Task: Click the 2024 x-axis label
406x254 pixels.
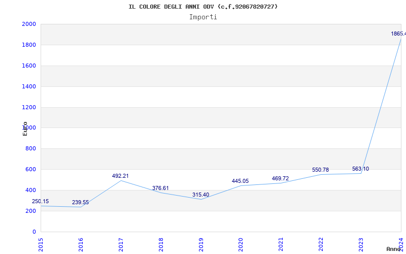Action: (x=401, y=244)
